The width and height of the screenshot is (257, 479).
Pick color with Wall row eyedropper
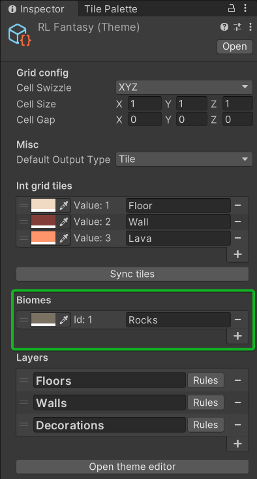point(63,222)
